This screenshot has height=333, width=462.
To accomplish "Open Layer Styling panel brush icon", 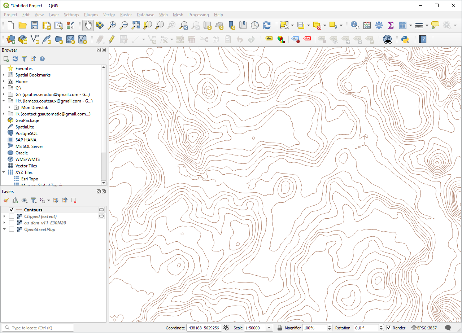I will pos(6,200).
